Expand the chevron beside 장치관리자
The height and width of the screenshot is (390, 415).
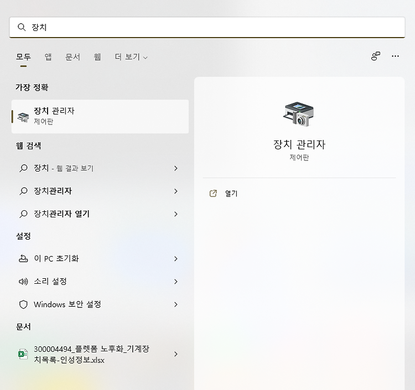(176, 191)
